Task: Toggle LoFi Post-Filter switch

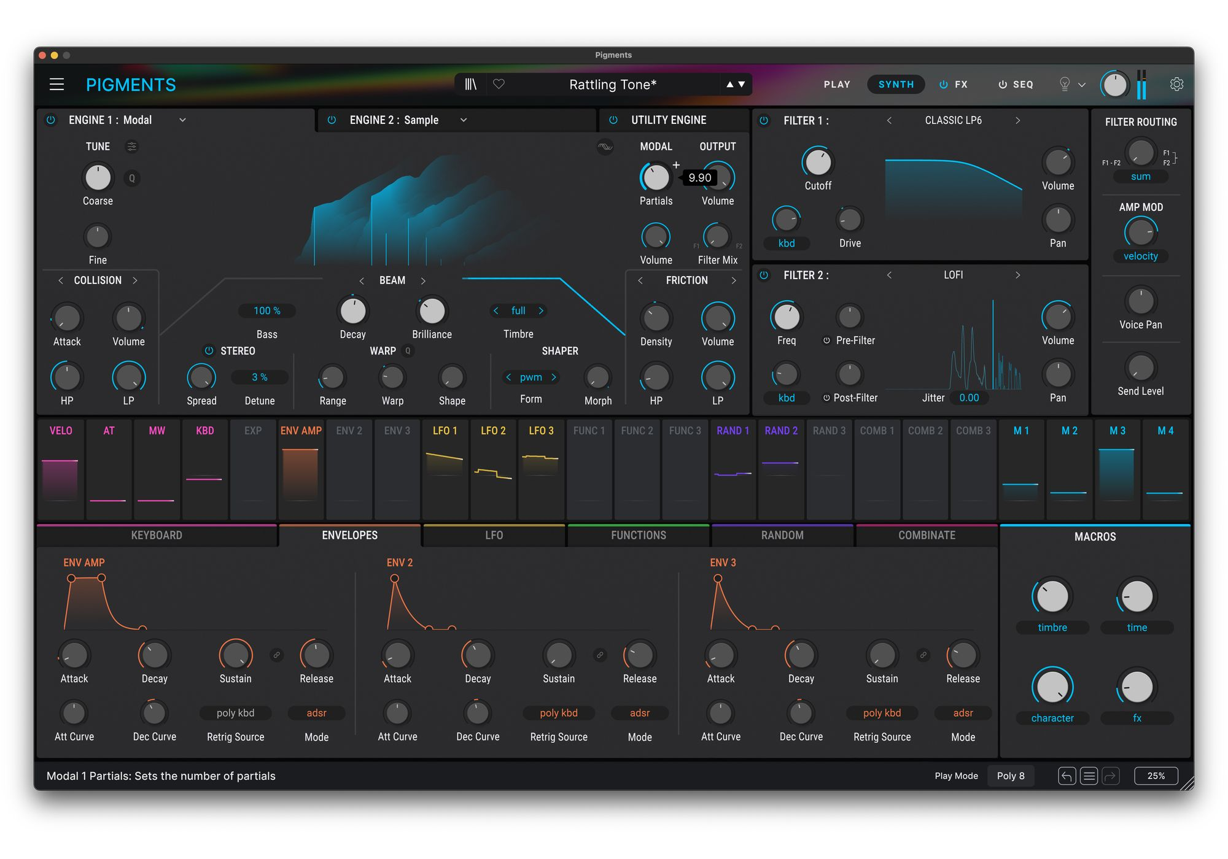Action: (x=826, y=398)
